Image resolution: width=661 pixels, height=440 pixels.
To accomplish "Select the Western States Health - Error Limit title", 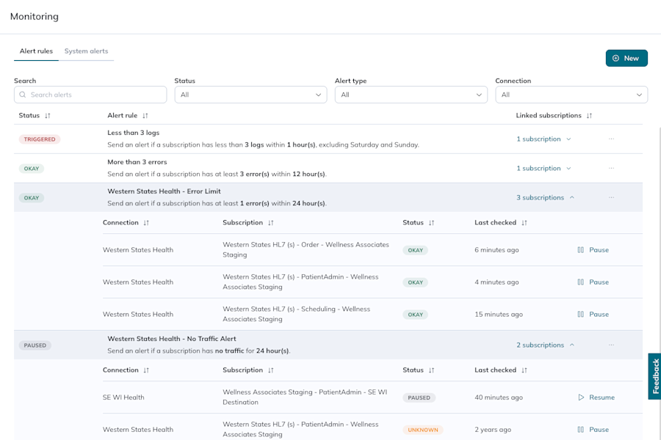I will click(164, 191).
